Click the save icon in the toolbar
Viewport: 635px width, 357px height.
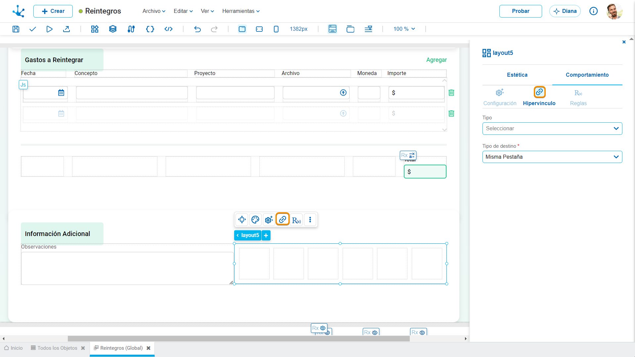pos(16,29)
